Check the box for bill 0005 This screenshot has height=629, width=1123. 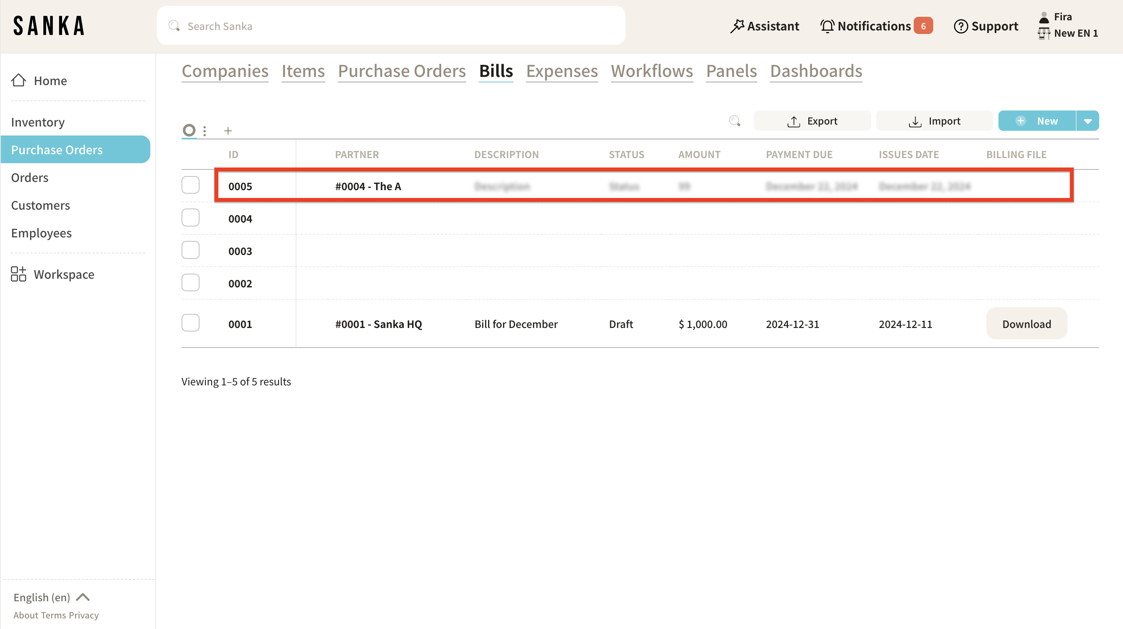(191, 185)
